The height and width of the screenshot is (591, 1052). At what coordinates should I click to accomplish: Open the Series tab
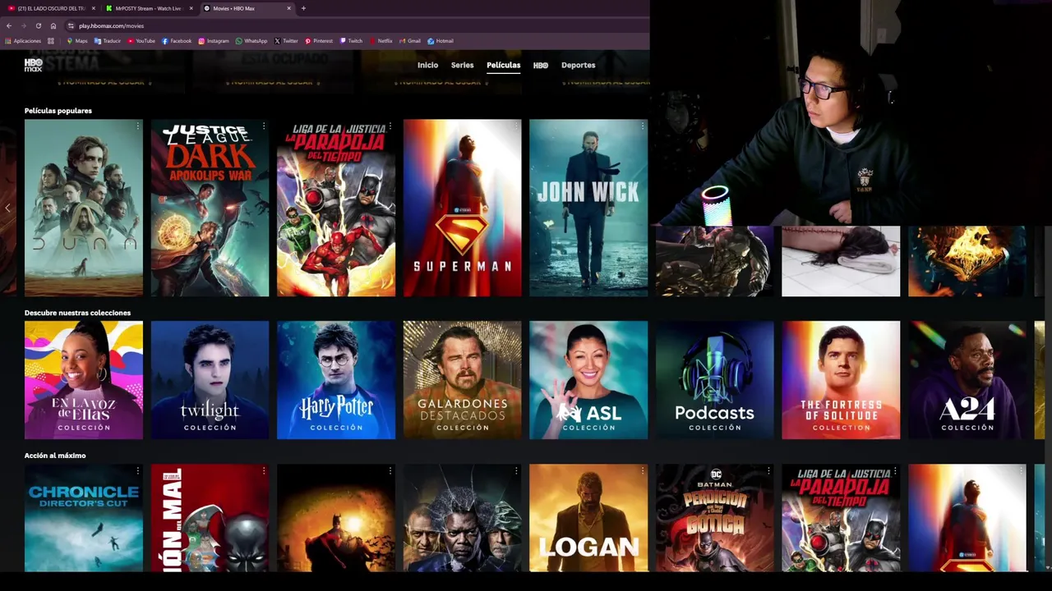click(x=462, y=65)
